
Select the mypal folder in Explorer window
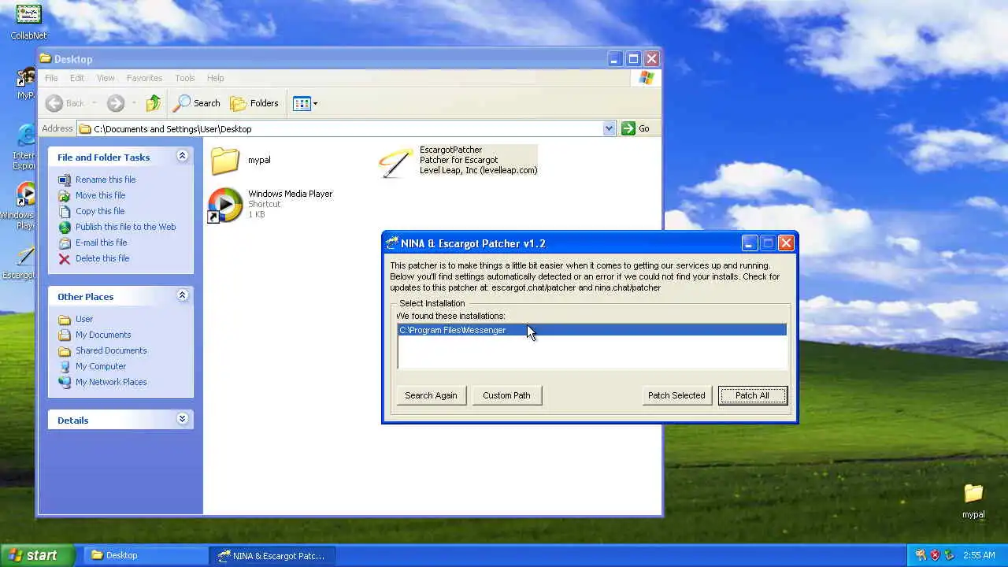point(241,160)
